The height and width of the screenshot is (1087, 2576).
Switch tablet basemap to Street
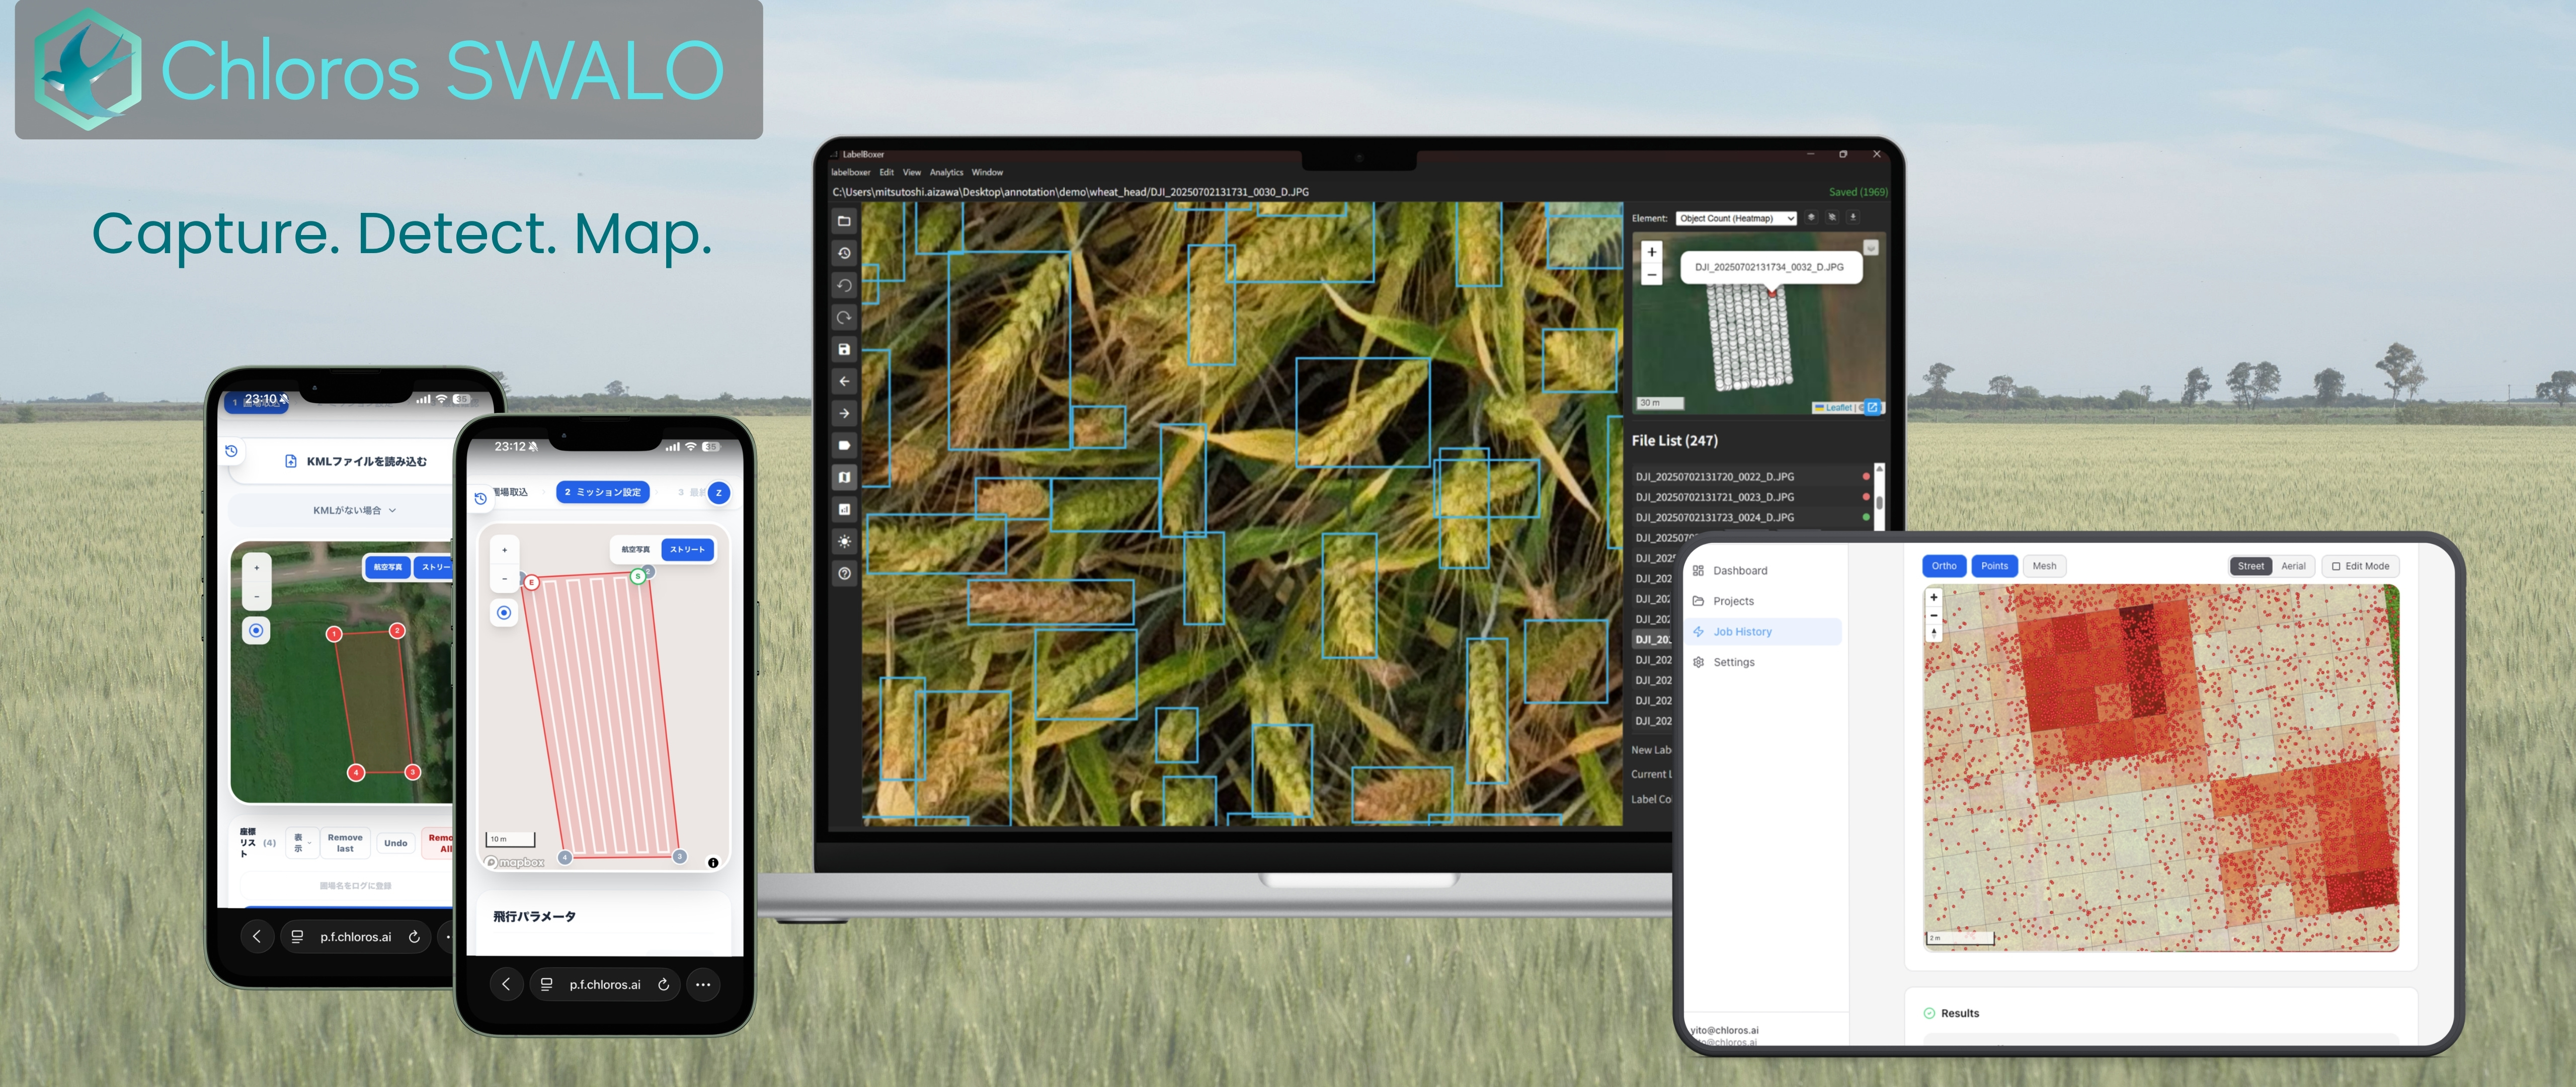click(x=2251, y=566)
